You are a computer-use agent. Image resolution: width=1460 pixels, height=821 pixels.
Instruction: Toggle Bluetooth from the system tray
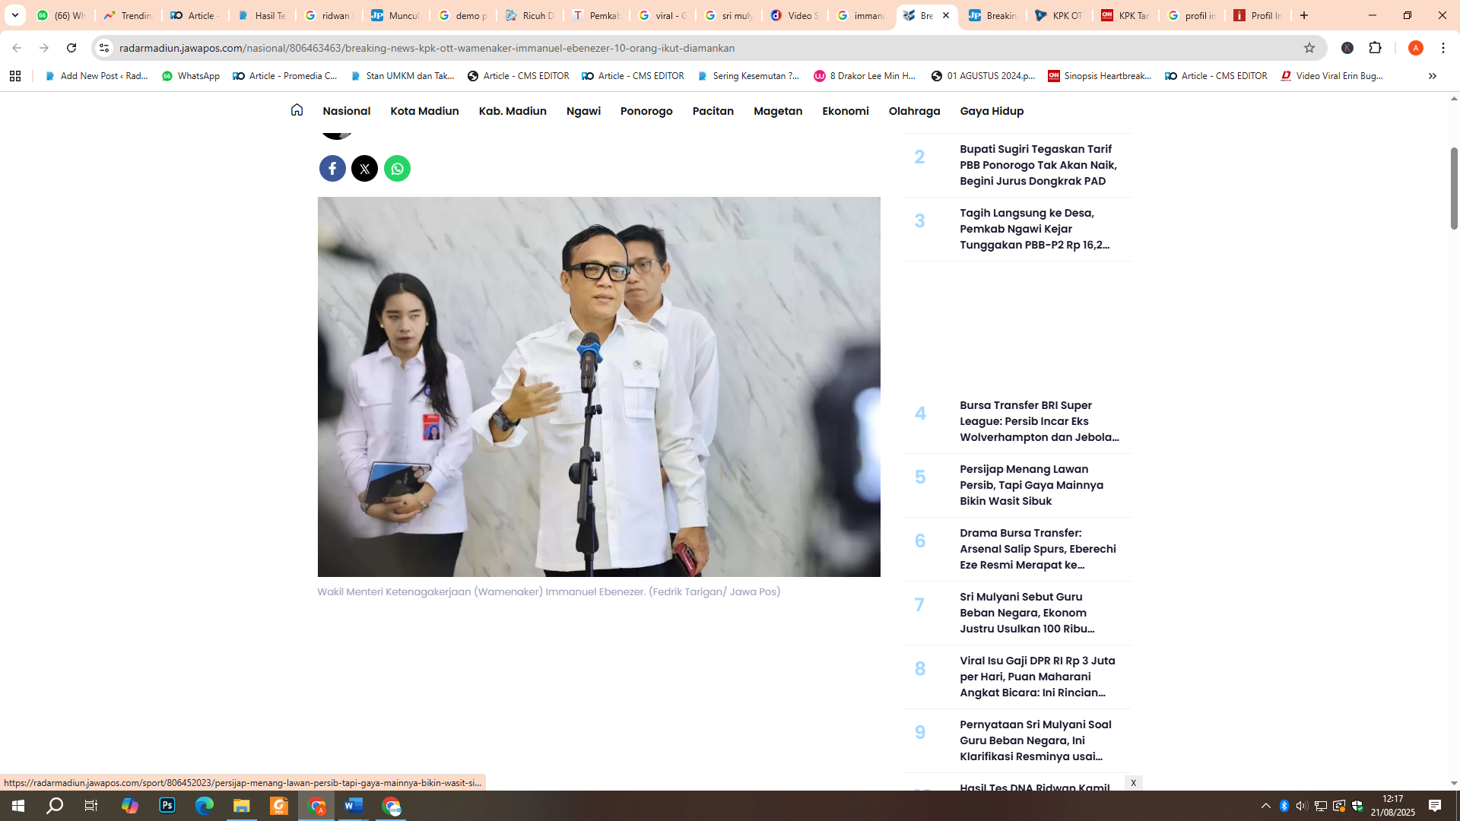click(1283, 807)
